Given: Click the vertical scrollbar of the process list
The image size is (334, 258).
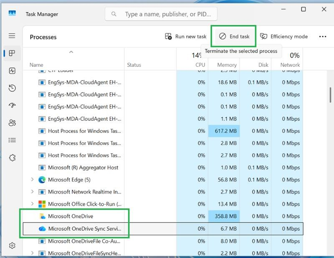Looking at the screenshot, I should click(x=330, y=95).
